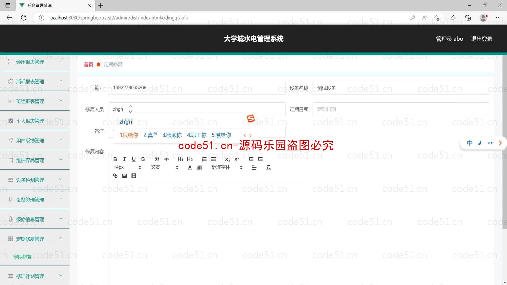Toggle bold formatting in the editor
This screenshot has width=507, height=285.
click(x=115, y=159)
